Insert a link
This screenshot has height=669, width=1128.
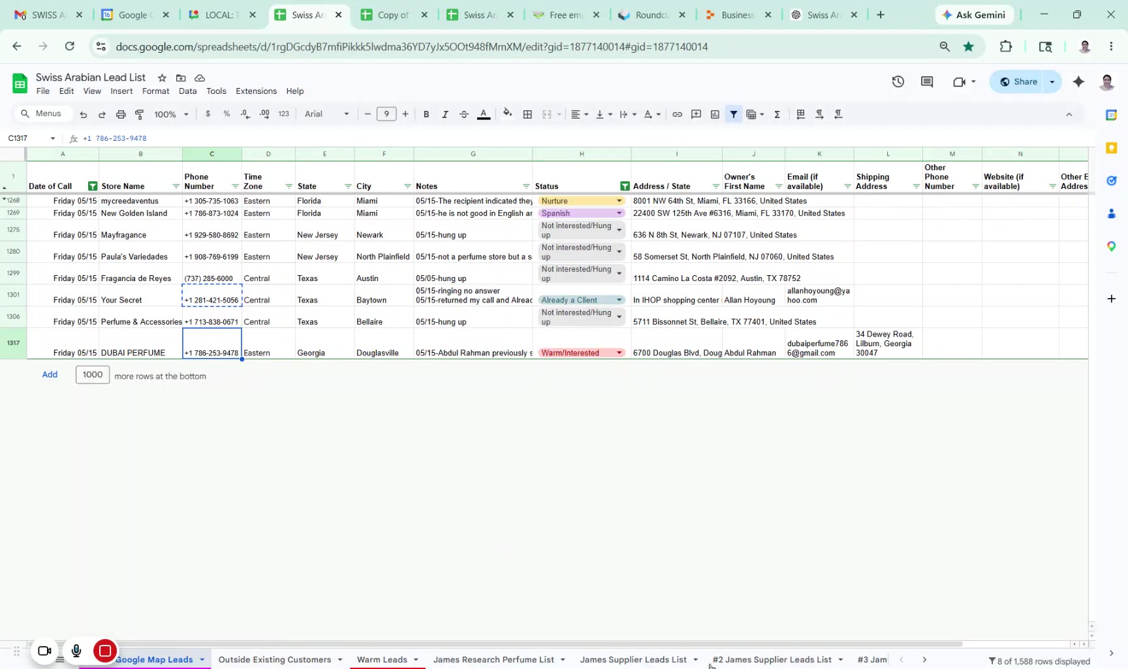click(678, 114)
